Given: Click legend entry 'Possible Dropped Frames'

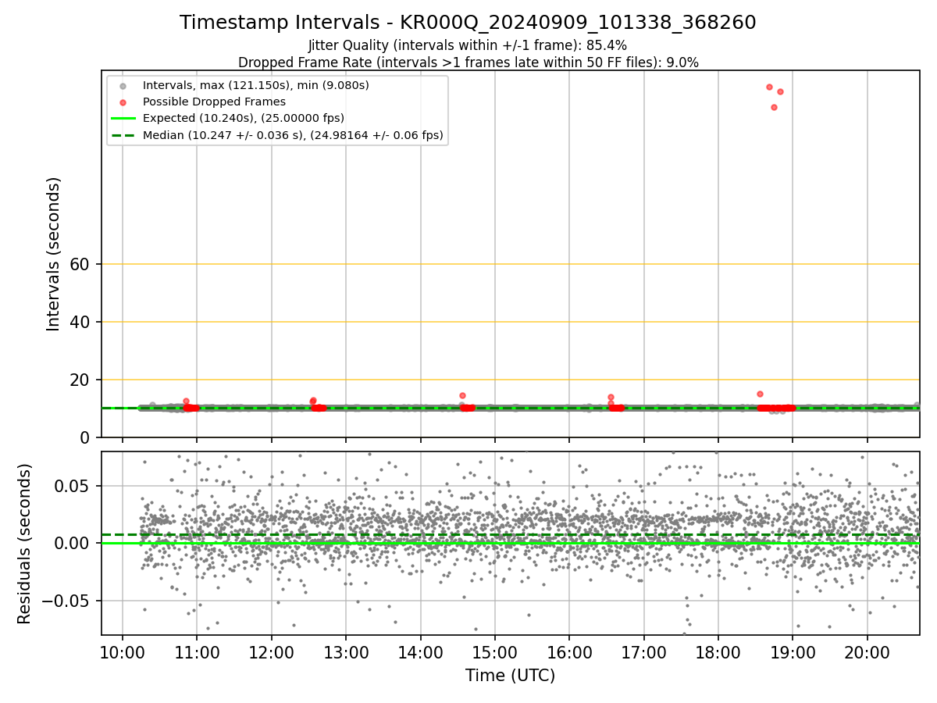Looking at the screenshot, I should 214,102.
